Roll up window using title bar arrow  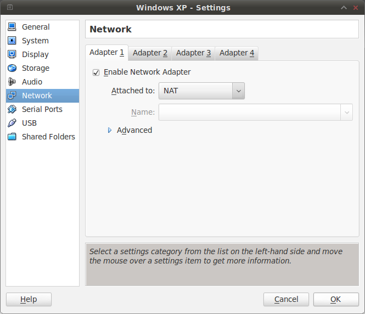pos(344,8)
